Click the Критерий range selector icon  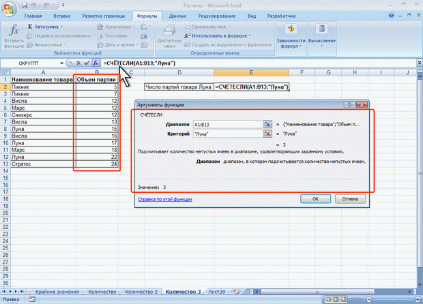coord(267,134)
